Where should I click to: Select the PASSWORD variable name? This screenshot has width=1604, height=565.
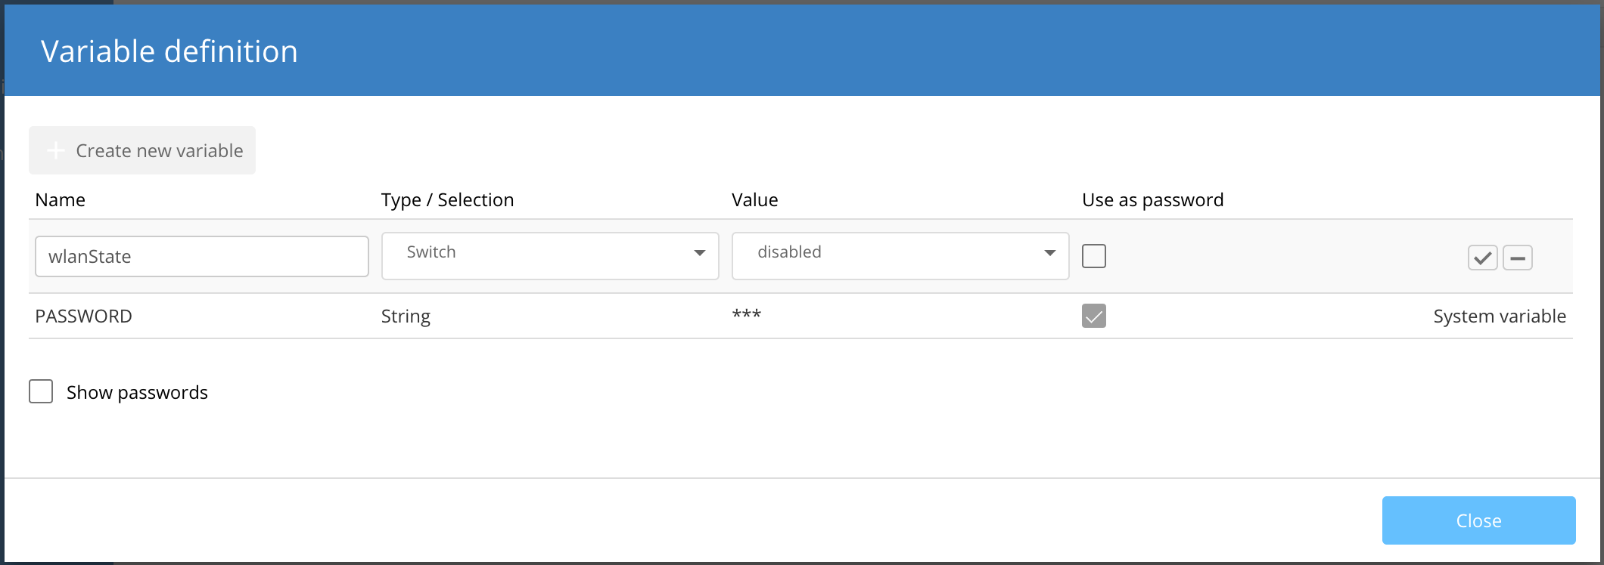pyautogui.click(x=83, y=316)
